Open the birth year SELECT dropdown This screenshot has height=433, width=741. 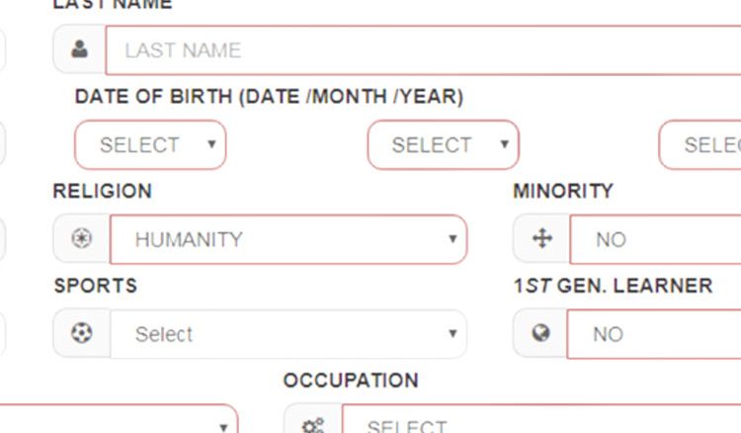[x=700, y=144]
